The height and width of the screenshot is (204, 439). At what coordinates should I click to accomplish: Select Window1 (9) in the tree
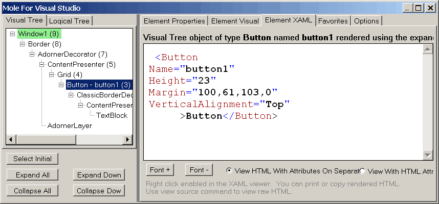pos(39,34)
